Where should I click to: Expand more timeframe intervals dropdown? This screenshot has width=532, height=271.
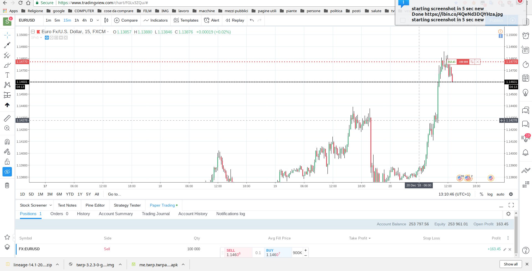click(98, 20)
